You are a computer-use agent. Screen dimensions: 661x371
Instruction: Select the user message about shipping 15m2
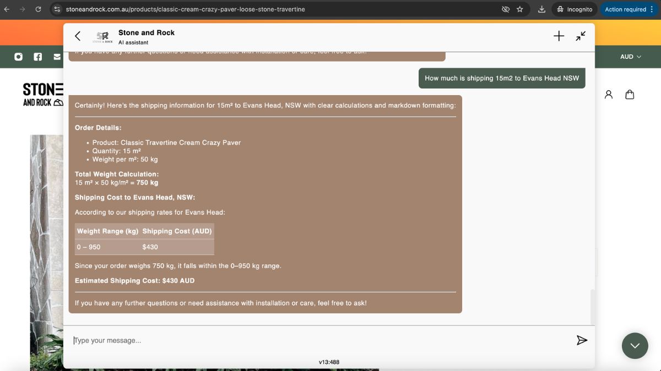tap(502, 78)
